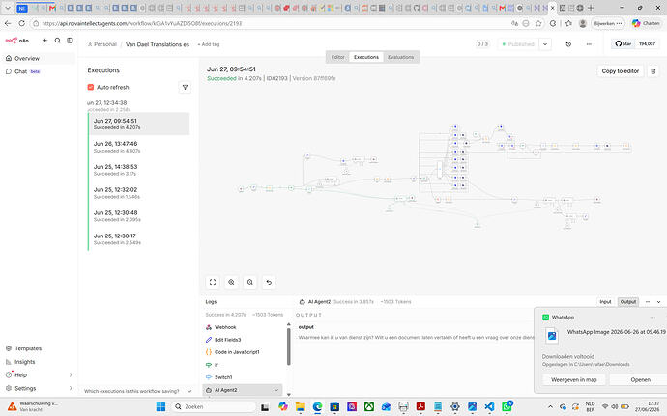Show the Output panel toggle

click(628, 302)
